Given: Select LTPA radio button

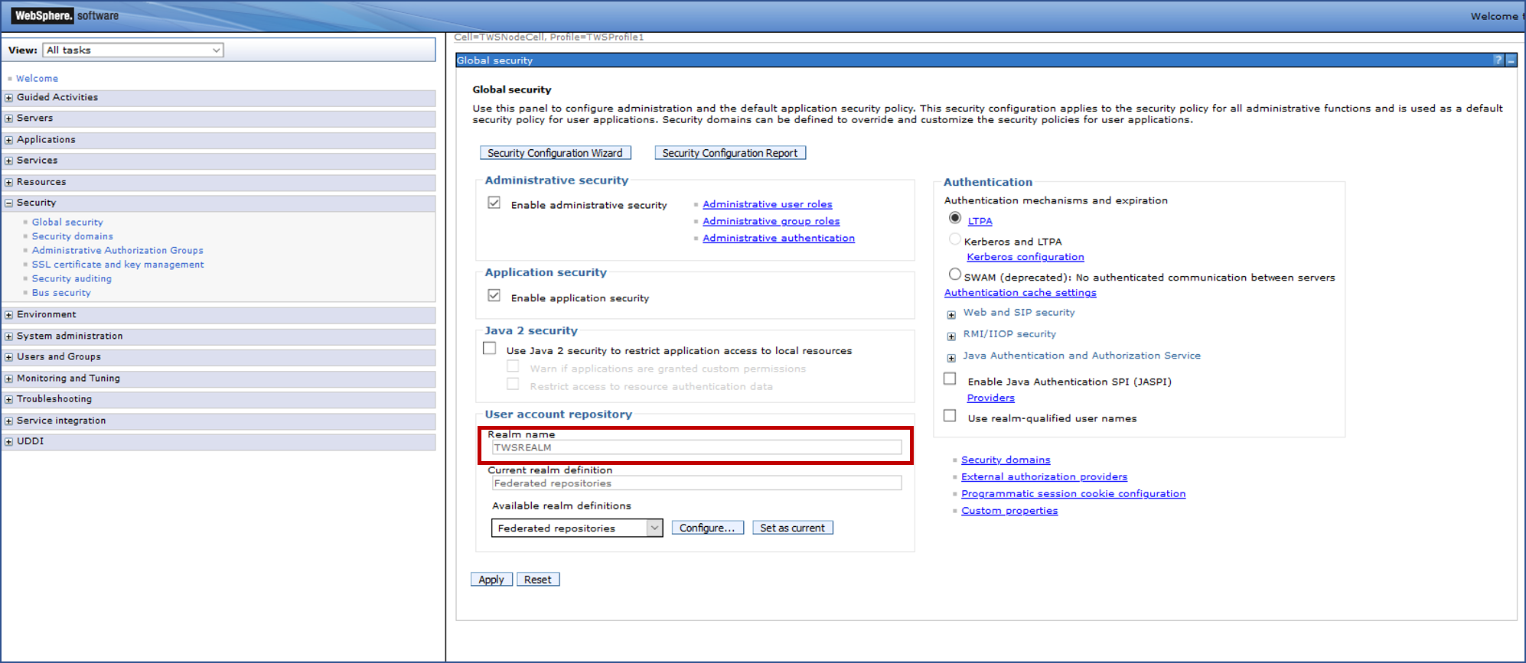Looking at the screenshot, I should [955, 218].
